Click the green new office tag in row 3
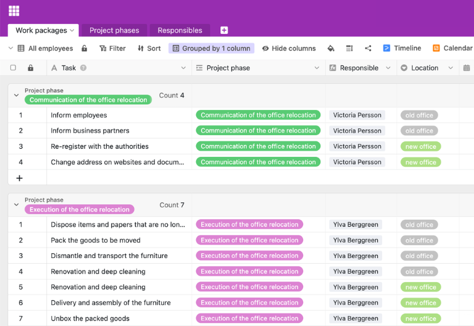Screen dimensions: 474x326 click(420, 146)
